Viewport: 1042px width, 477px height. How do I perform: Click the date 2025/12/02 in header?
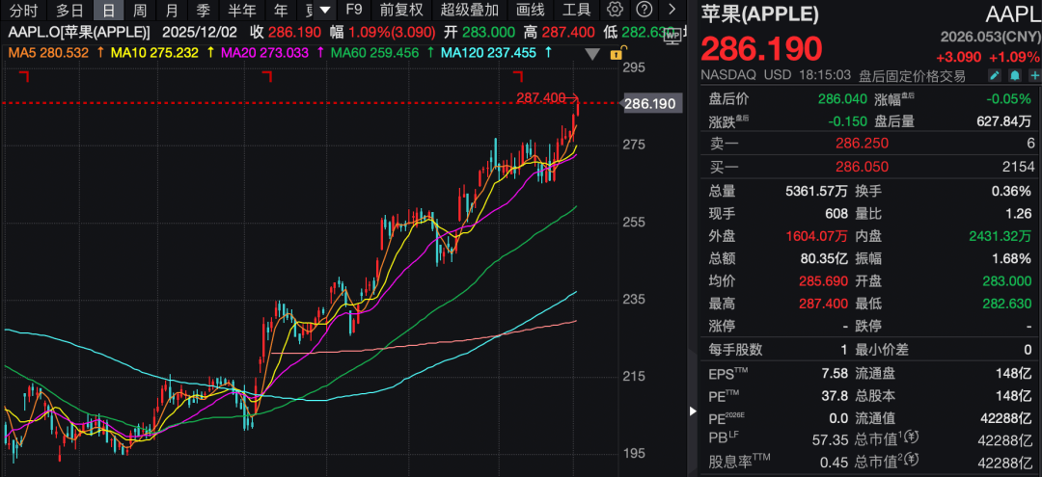click(x=200, y=32)
